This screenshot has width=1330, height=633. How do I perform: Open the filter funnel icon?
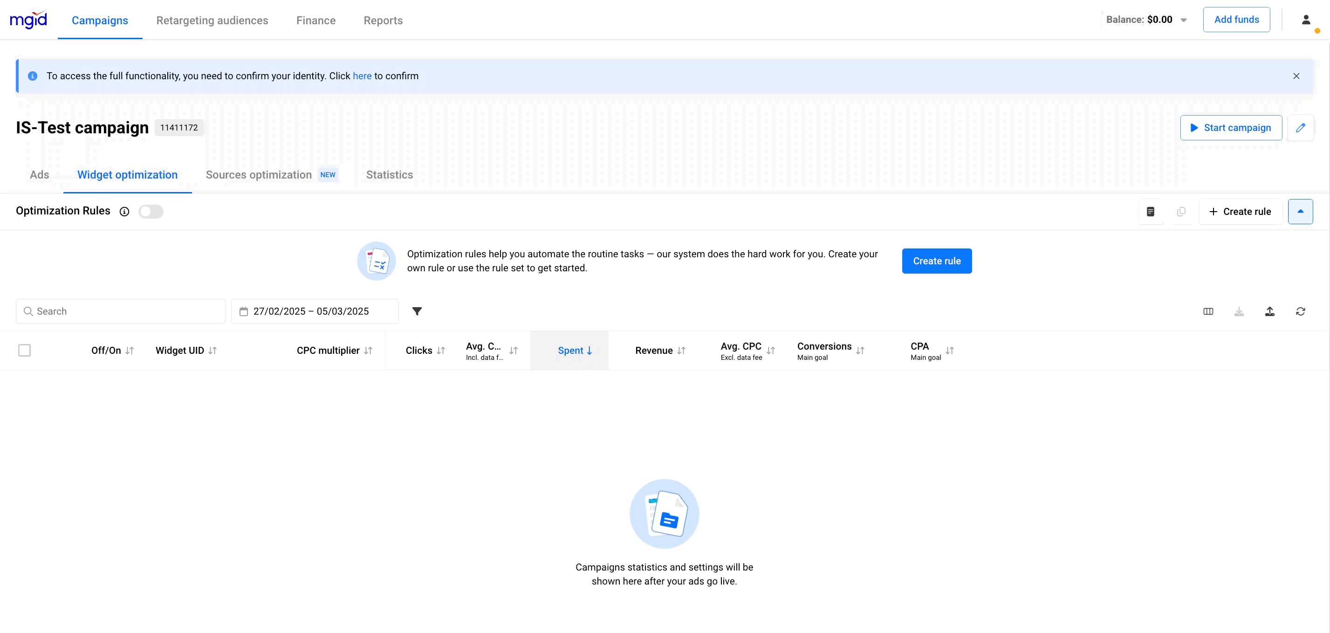tap(417, 311)
